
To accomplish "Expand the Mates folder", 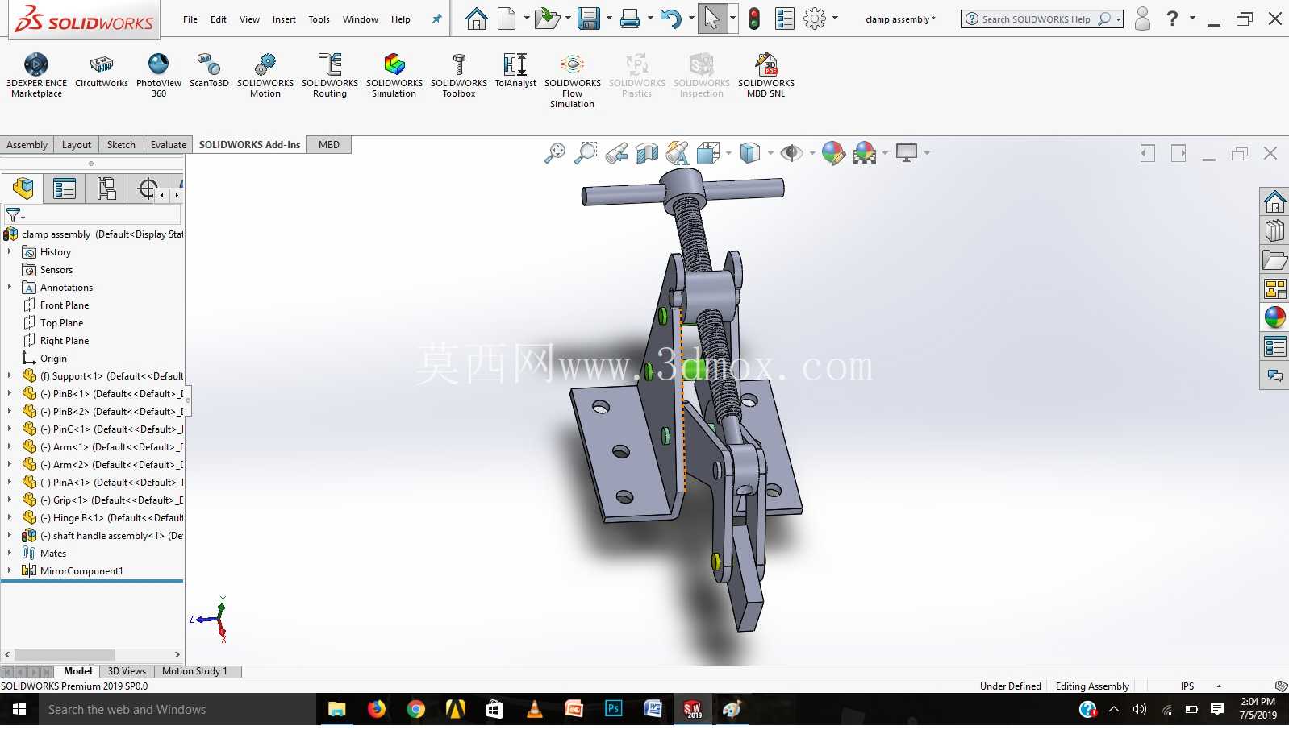I will [10, 553].
